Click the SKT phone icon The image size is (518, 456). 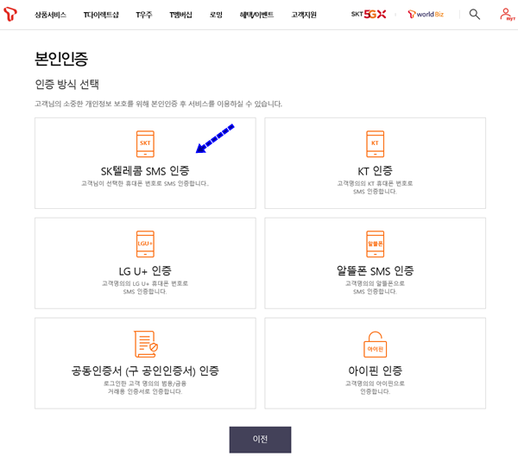pos(145,144)
